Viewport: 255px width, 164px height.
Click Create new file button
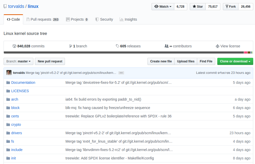coord(161,61)
